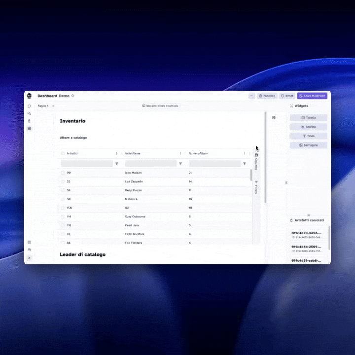The image size is (355, 355).
Task: Click Artefatti correlati clipboard icon
Action: tap(291, 220)
